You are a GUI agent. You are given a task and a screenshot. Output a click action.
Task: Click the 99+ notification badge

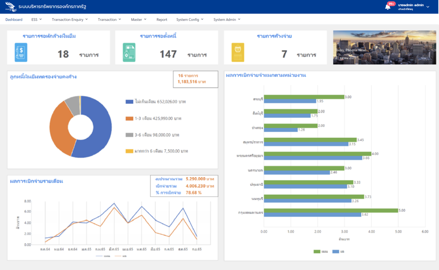[x=391, y=4]
